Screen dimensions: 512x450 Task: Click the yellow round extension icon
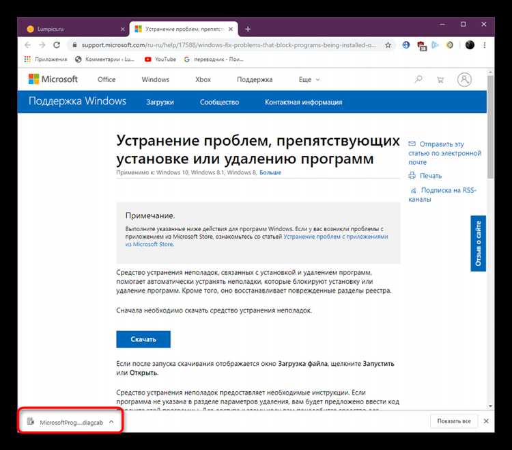[450, 45]
